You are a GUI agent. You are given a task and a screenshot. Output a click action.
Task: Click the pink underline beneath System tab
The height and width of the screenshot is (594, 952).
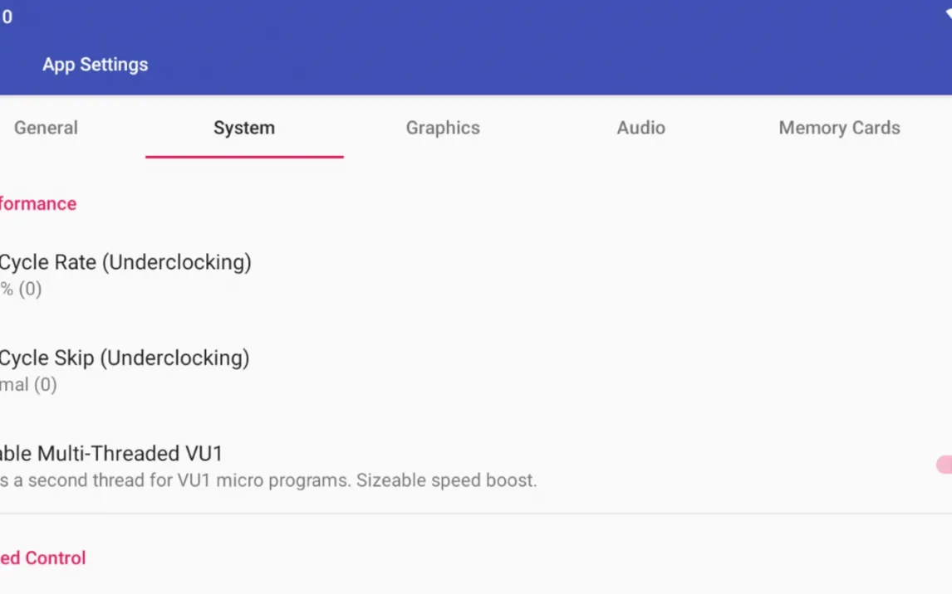point(244,156)
